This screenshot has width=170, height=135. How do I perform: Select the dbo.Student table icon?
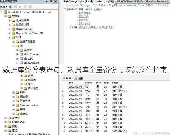(21, 63)
